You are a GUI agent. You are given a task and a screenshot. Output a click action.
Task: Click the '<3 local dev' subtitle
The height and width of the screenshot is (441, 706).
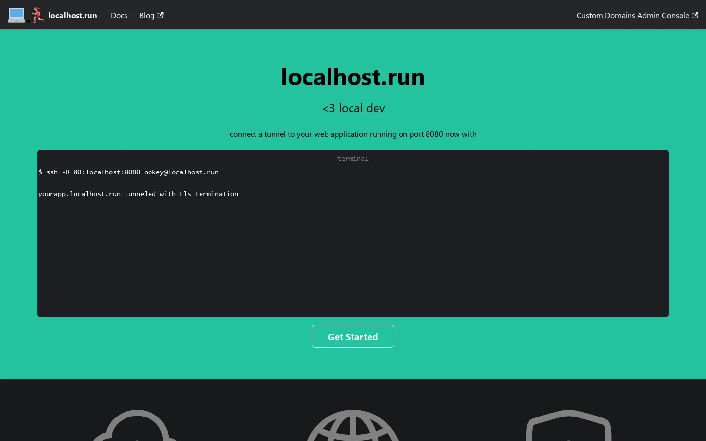[x=353, y=108]
